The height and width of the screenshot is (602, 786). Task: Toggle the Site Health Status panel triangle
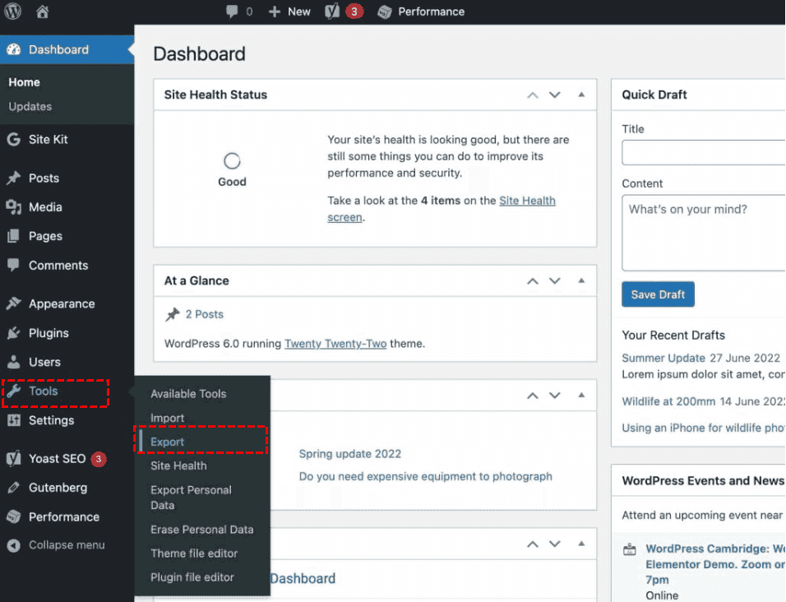tap(581, 95)
